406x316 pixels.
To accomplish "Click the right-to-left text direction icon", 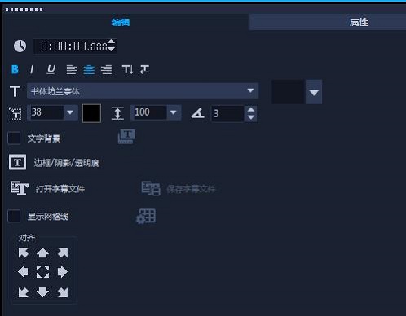I will [144, 69].
